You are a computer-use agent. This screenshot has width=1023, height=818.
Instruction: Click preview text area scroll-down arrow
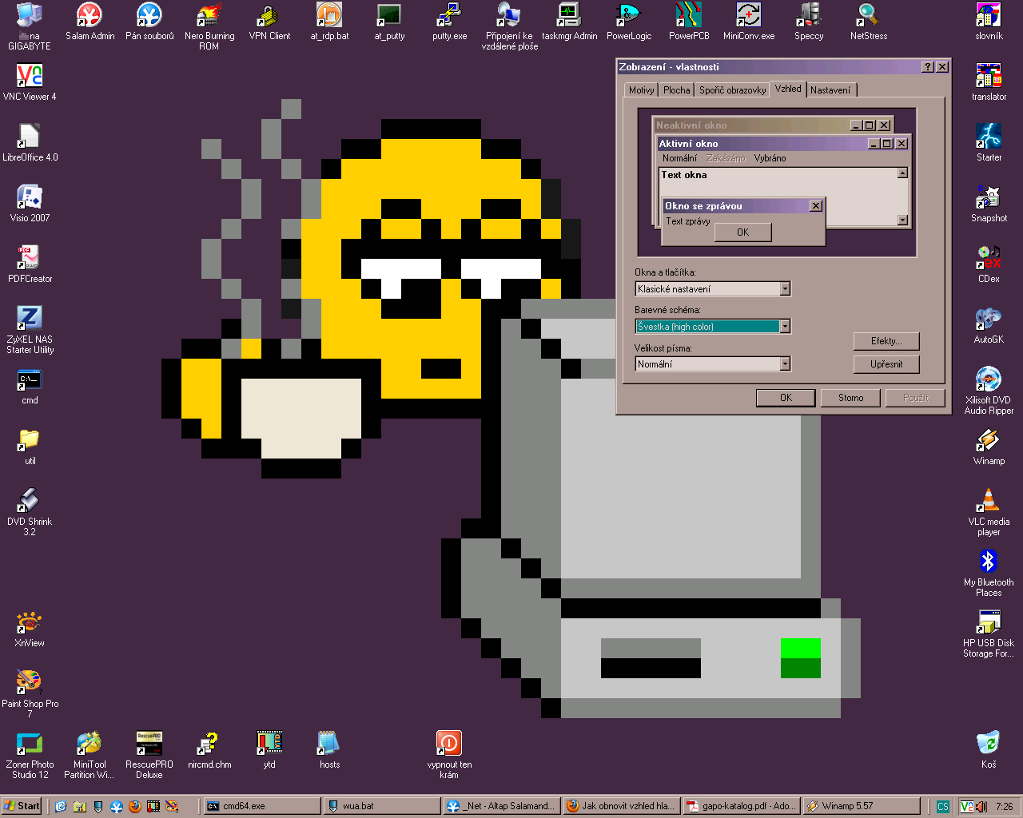point(902,220)
